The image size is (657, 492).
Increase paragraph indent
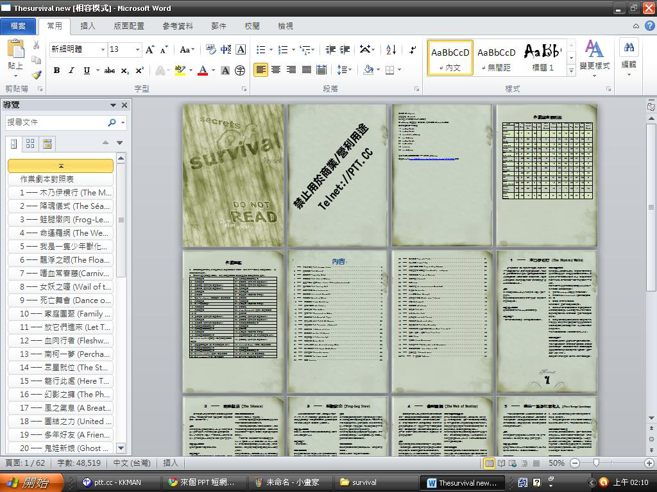pos(345,50)
